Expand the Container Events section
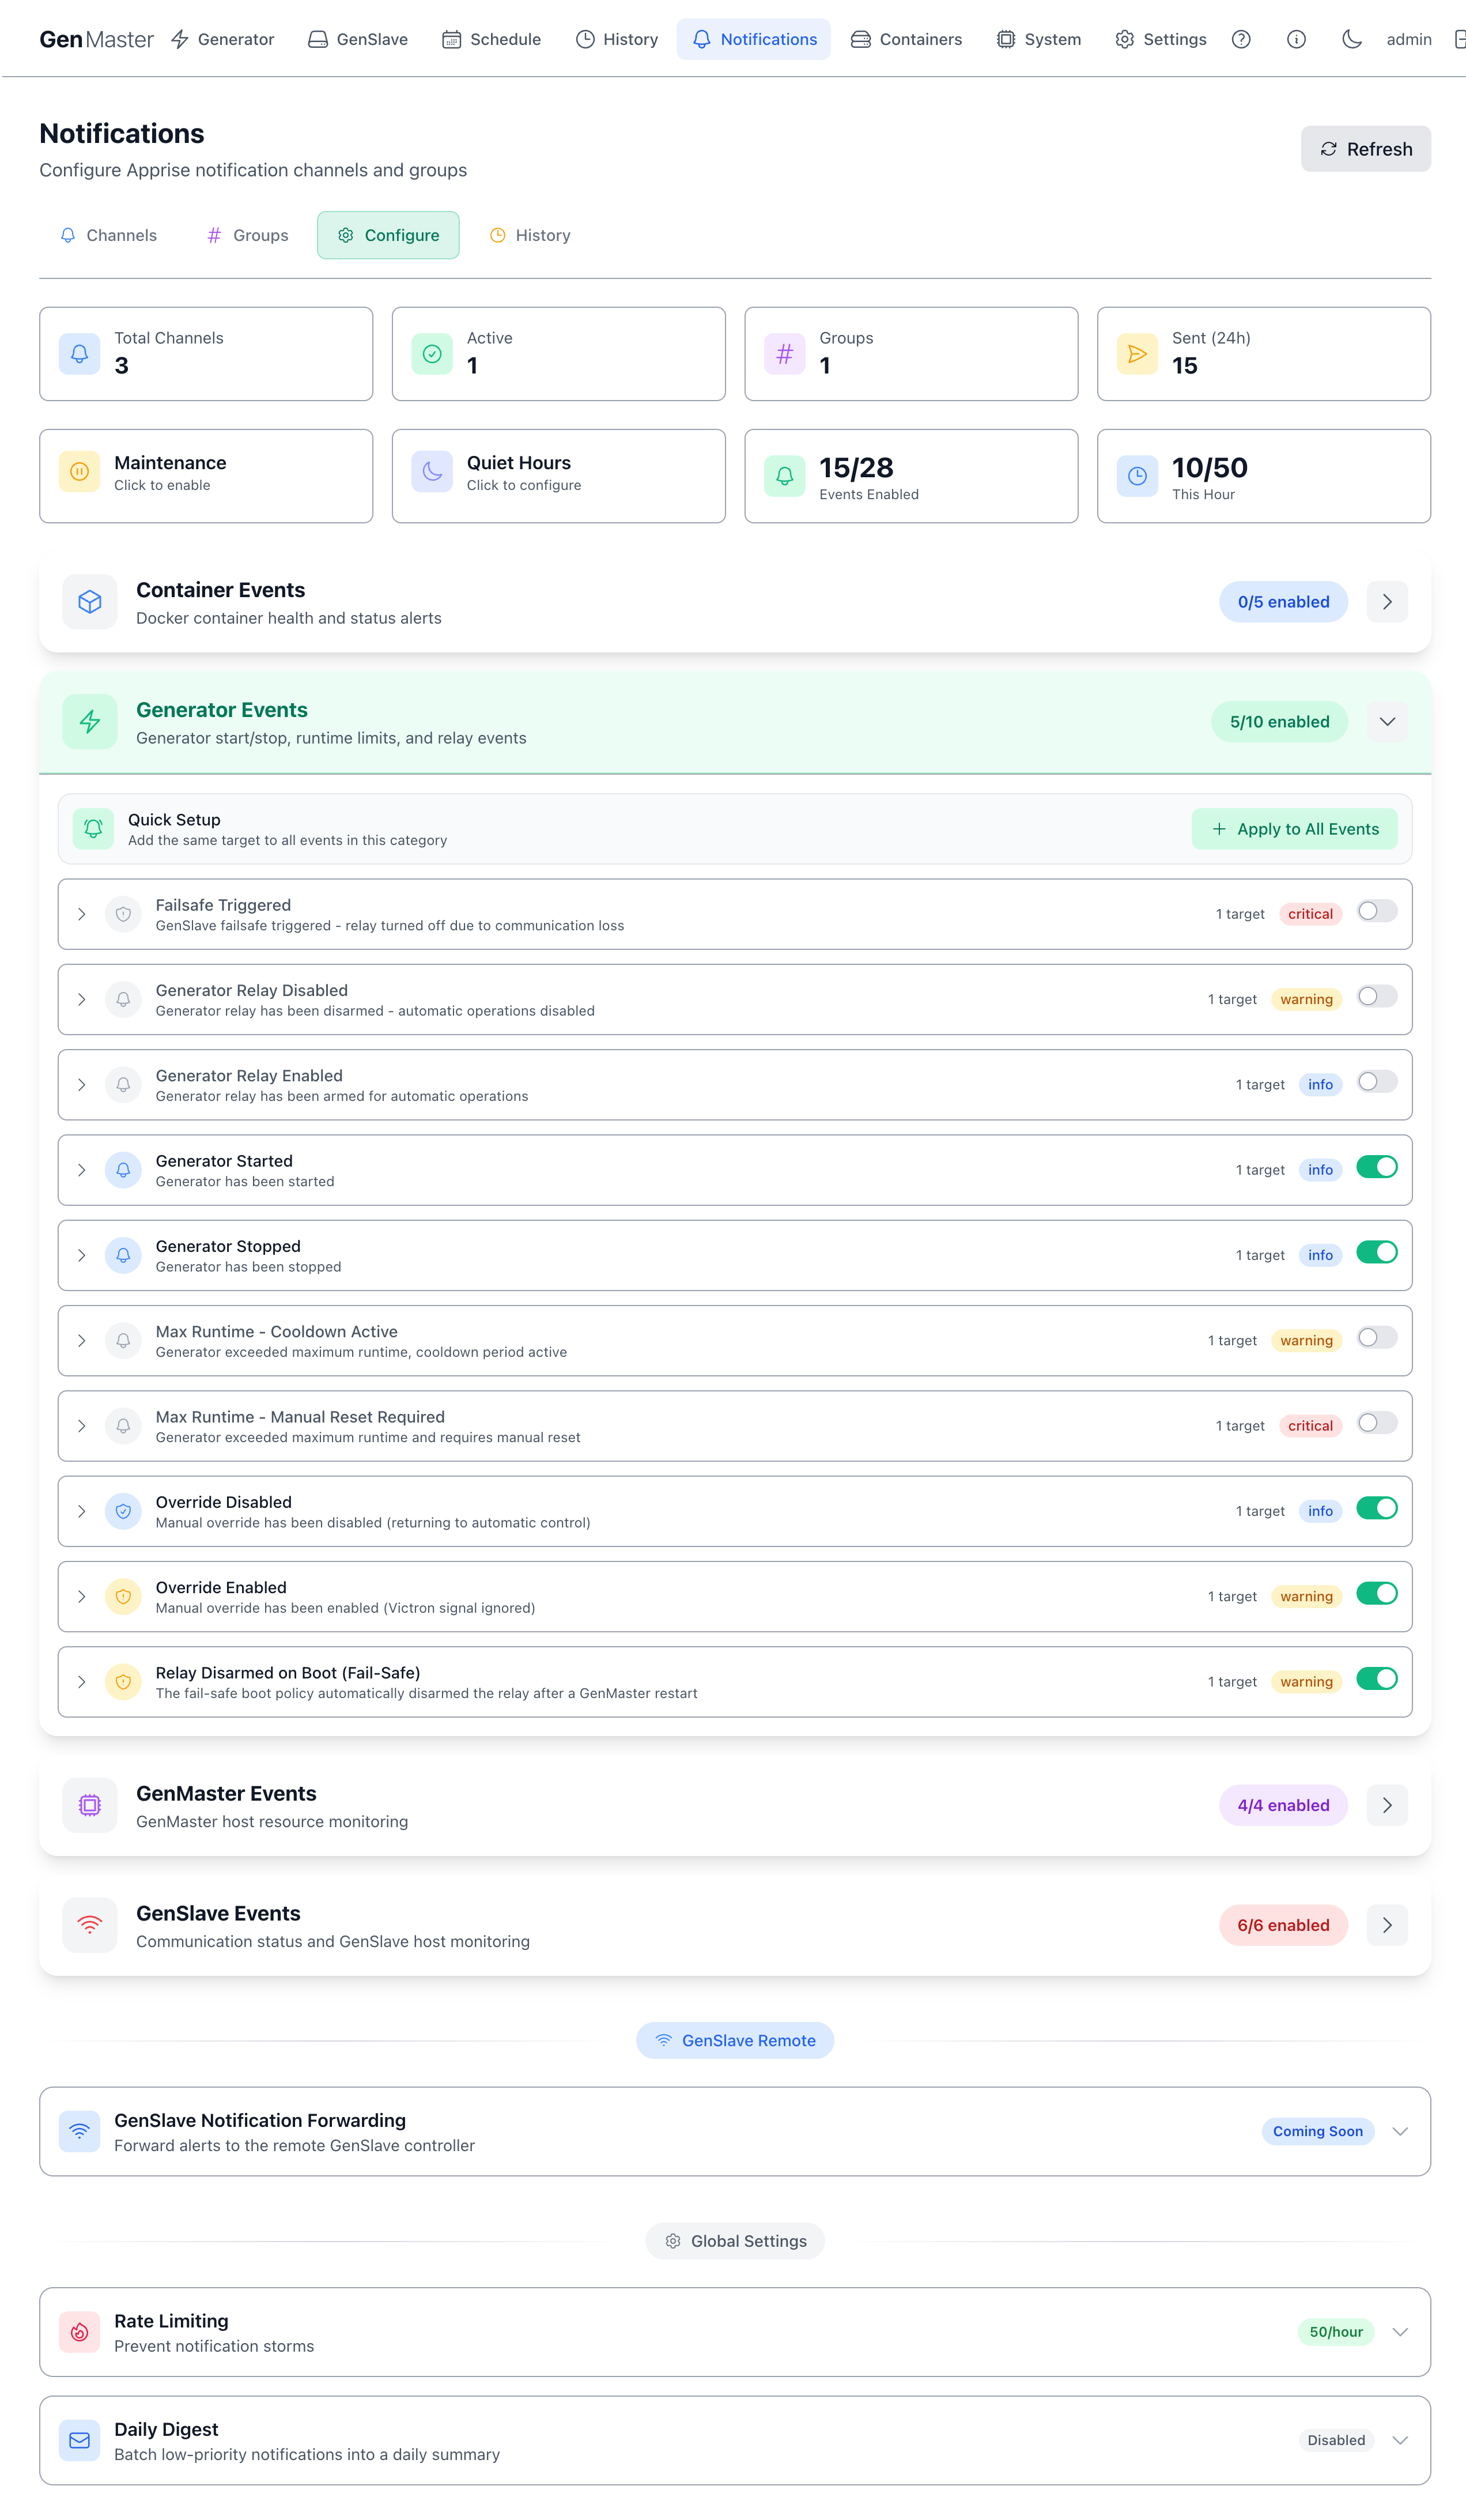This screenshot has width=1466, height=2520. pyautogui.click(x=1387, y=602)
